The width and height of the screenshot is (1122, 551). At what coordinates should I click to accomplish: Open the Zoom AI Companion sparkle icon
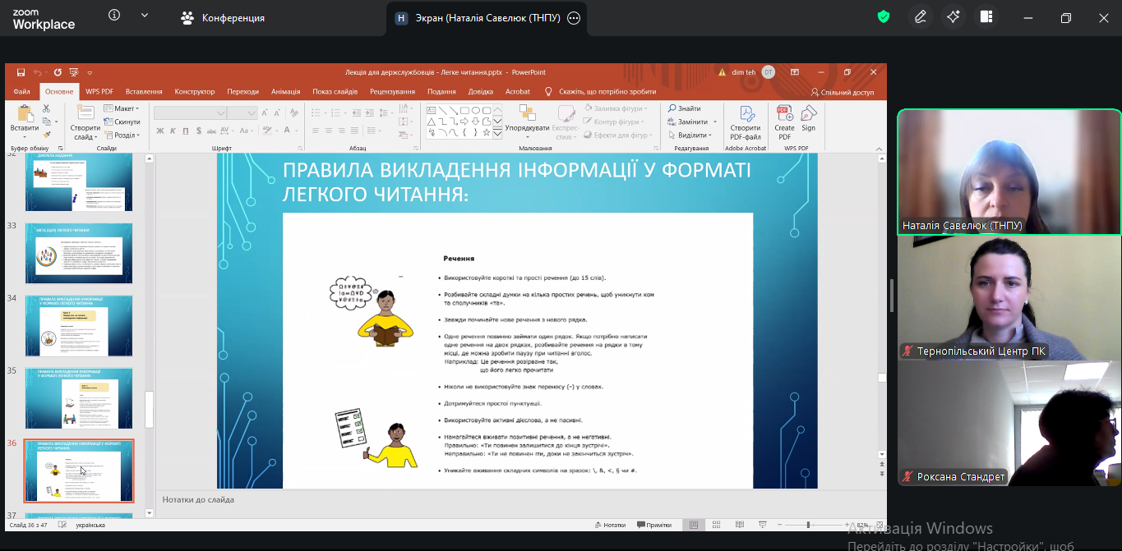pyautogui.click(x=953, y=17)
